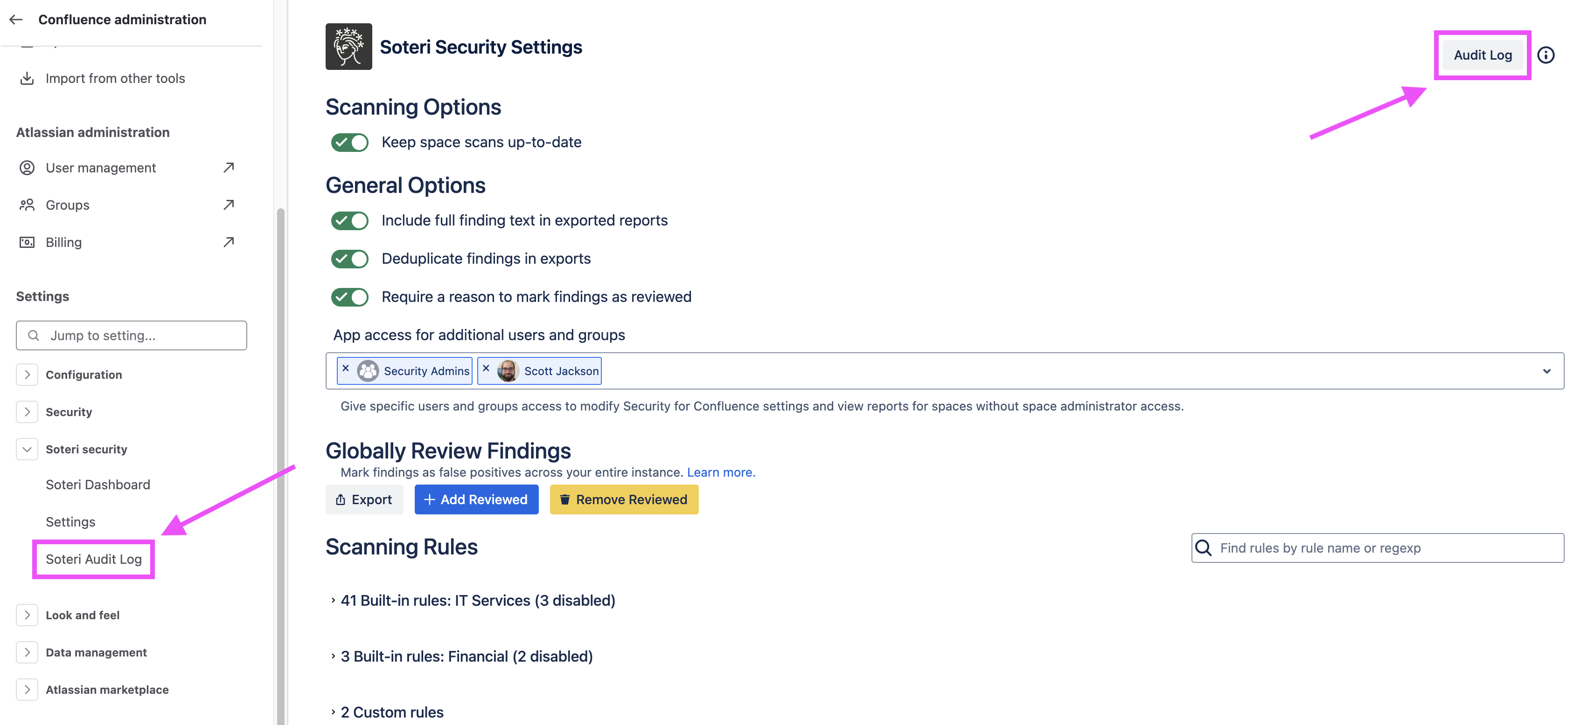Open Soteri Audit Log sidebar item
1588x725 pixels.
[94, 559]
